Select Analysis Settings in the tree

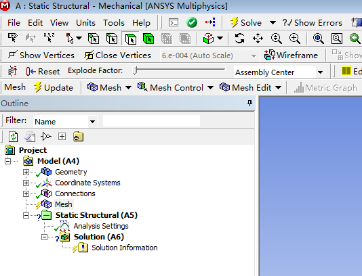pos(101,226)
